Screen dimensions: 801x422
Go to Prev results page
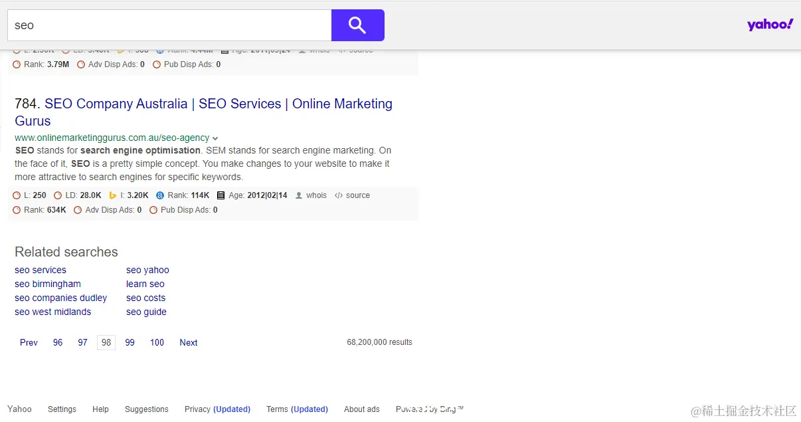point(29,342)
